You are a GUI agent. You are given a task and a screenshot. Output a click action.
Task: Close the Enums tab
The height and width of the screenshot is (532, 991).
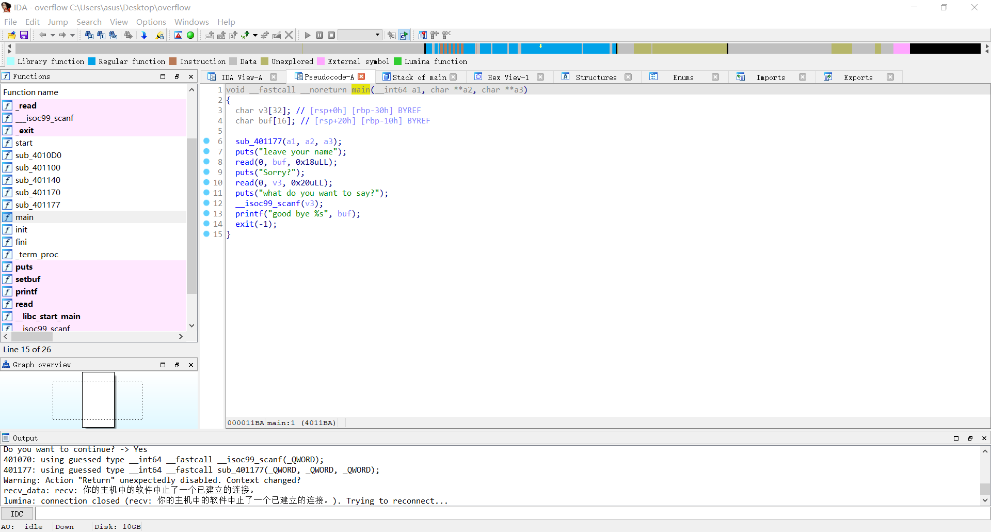click(715, 77)
